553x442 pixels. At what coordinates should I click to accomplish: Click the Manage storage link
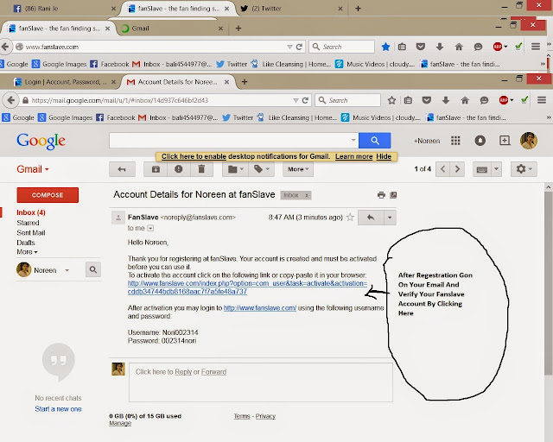120,423
